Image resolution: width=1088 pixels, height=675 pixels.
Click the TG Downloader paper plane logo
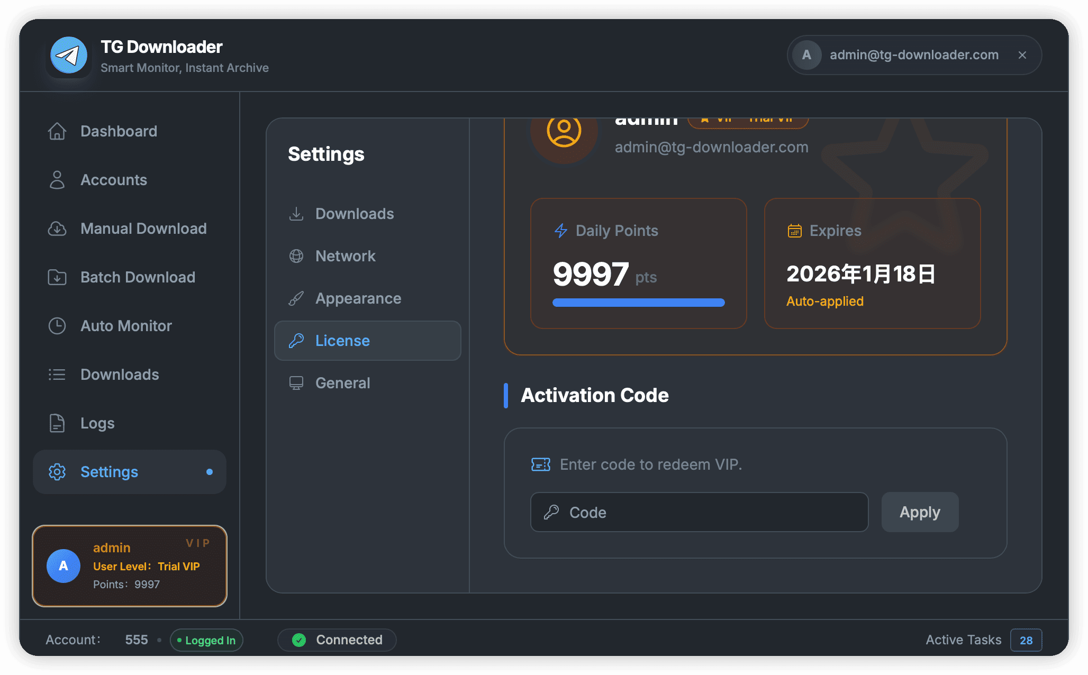[69, 54]
